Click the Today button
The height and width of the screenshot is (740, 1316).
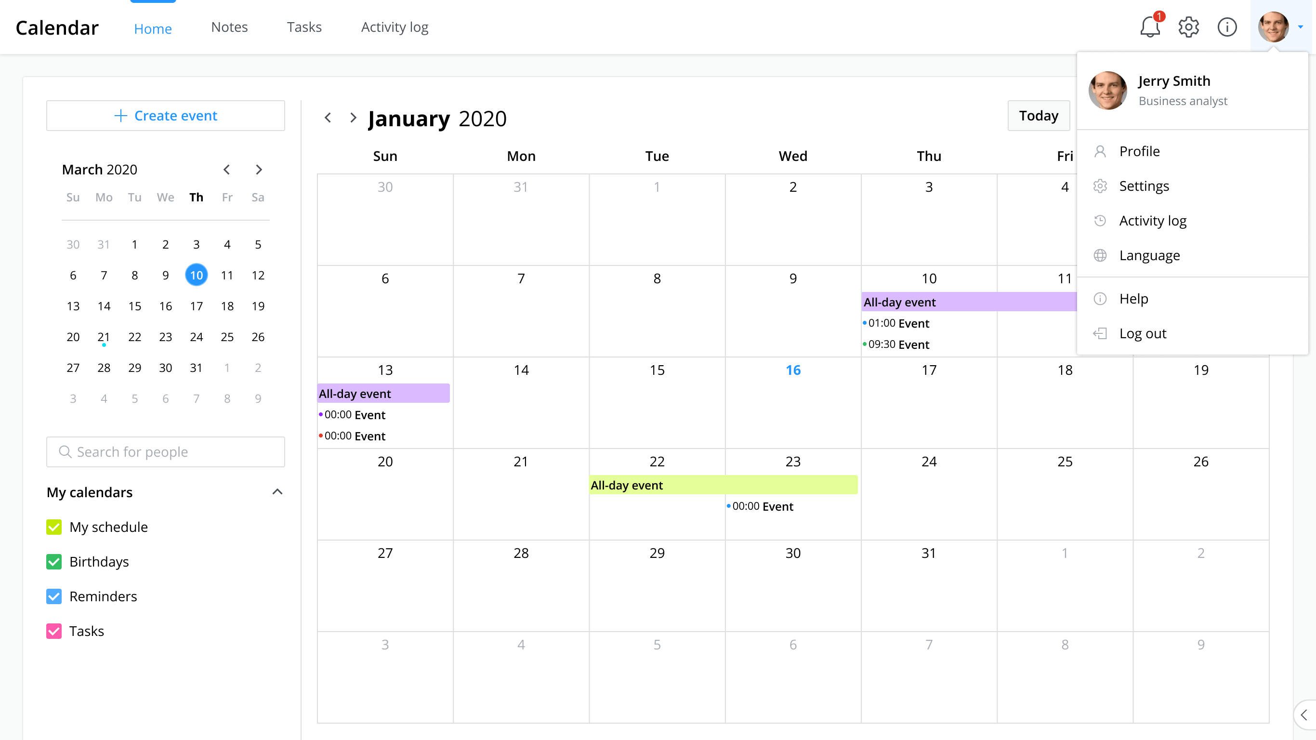[1039, 116]
